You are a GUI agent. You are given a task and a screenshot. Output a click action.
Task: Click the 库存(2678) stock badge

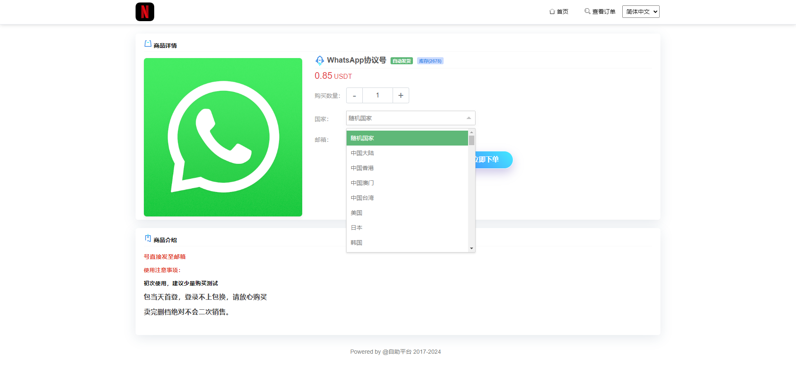pyautogui.click(x=430, y=61)
